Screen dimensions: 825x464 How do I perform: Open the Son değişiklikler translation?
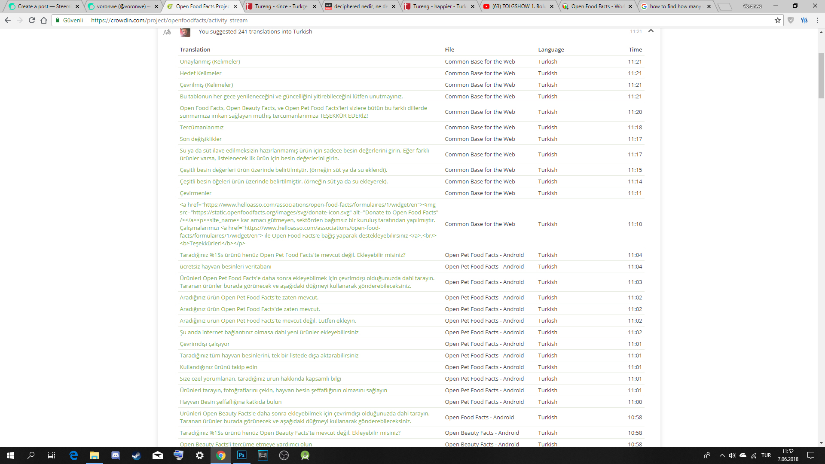(x=201, y=139)
